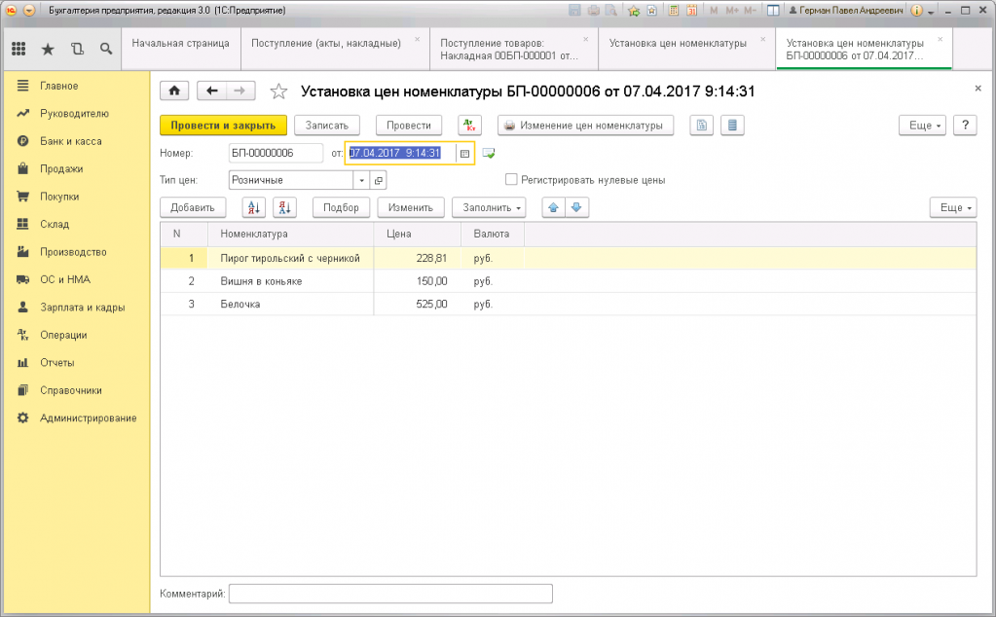
Task: Enable Регистрировать нулевые цены checkbox
Action: click(x=511, y=180)
